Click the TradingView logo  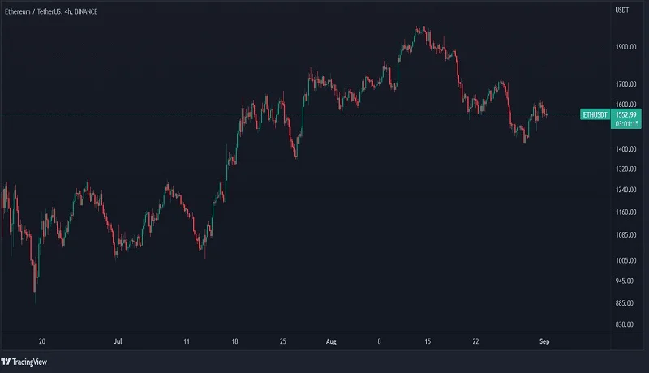click(x=25, y=362)
